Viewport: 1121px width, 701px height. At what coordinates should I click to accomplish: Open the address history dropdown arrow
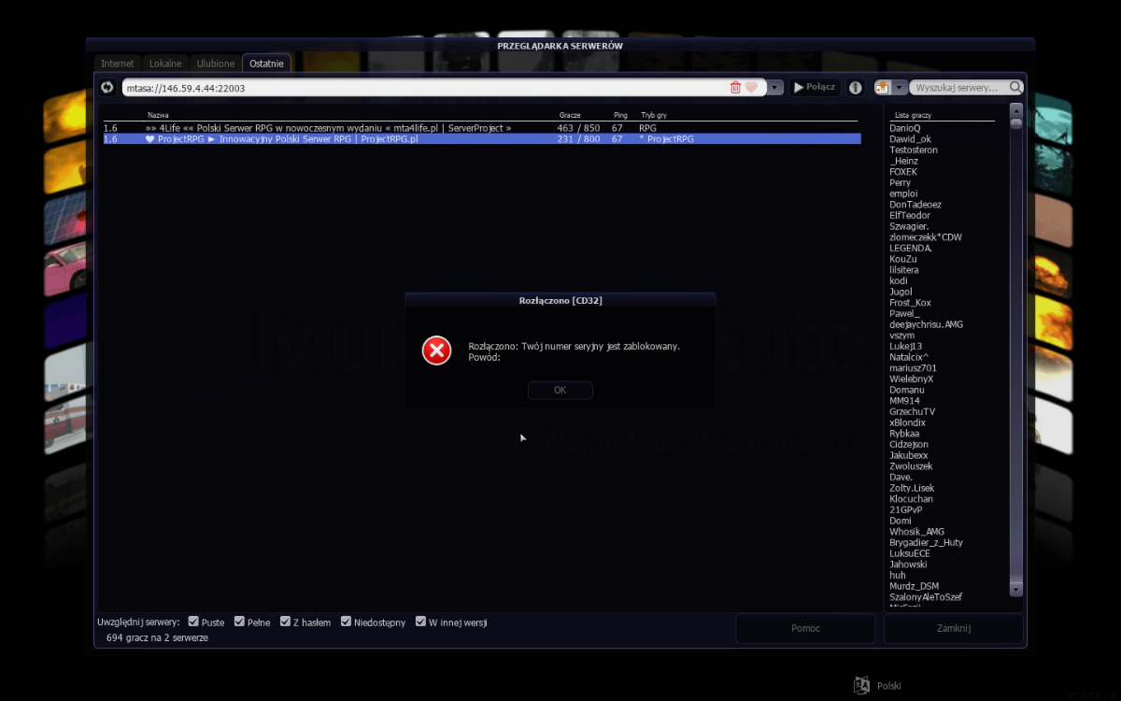click(x=775, y=88)
